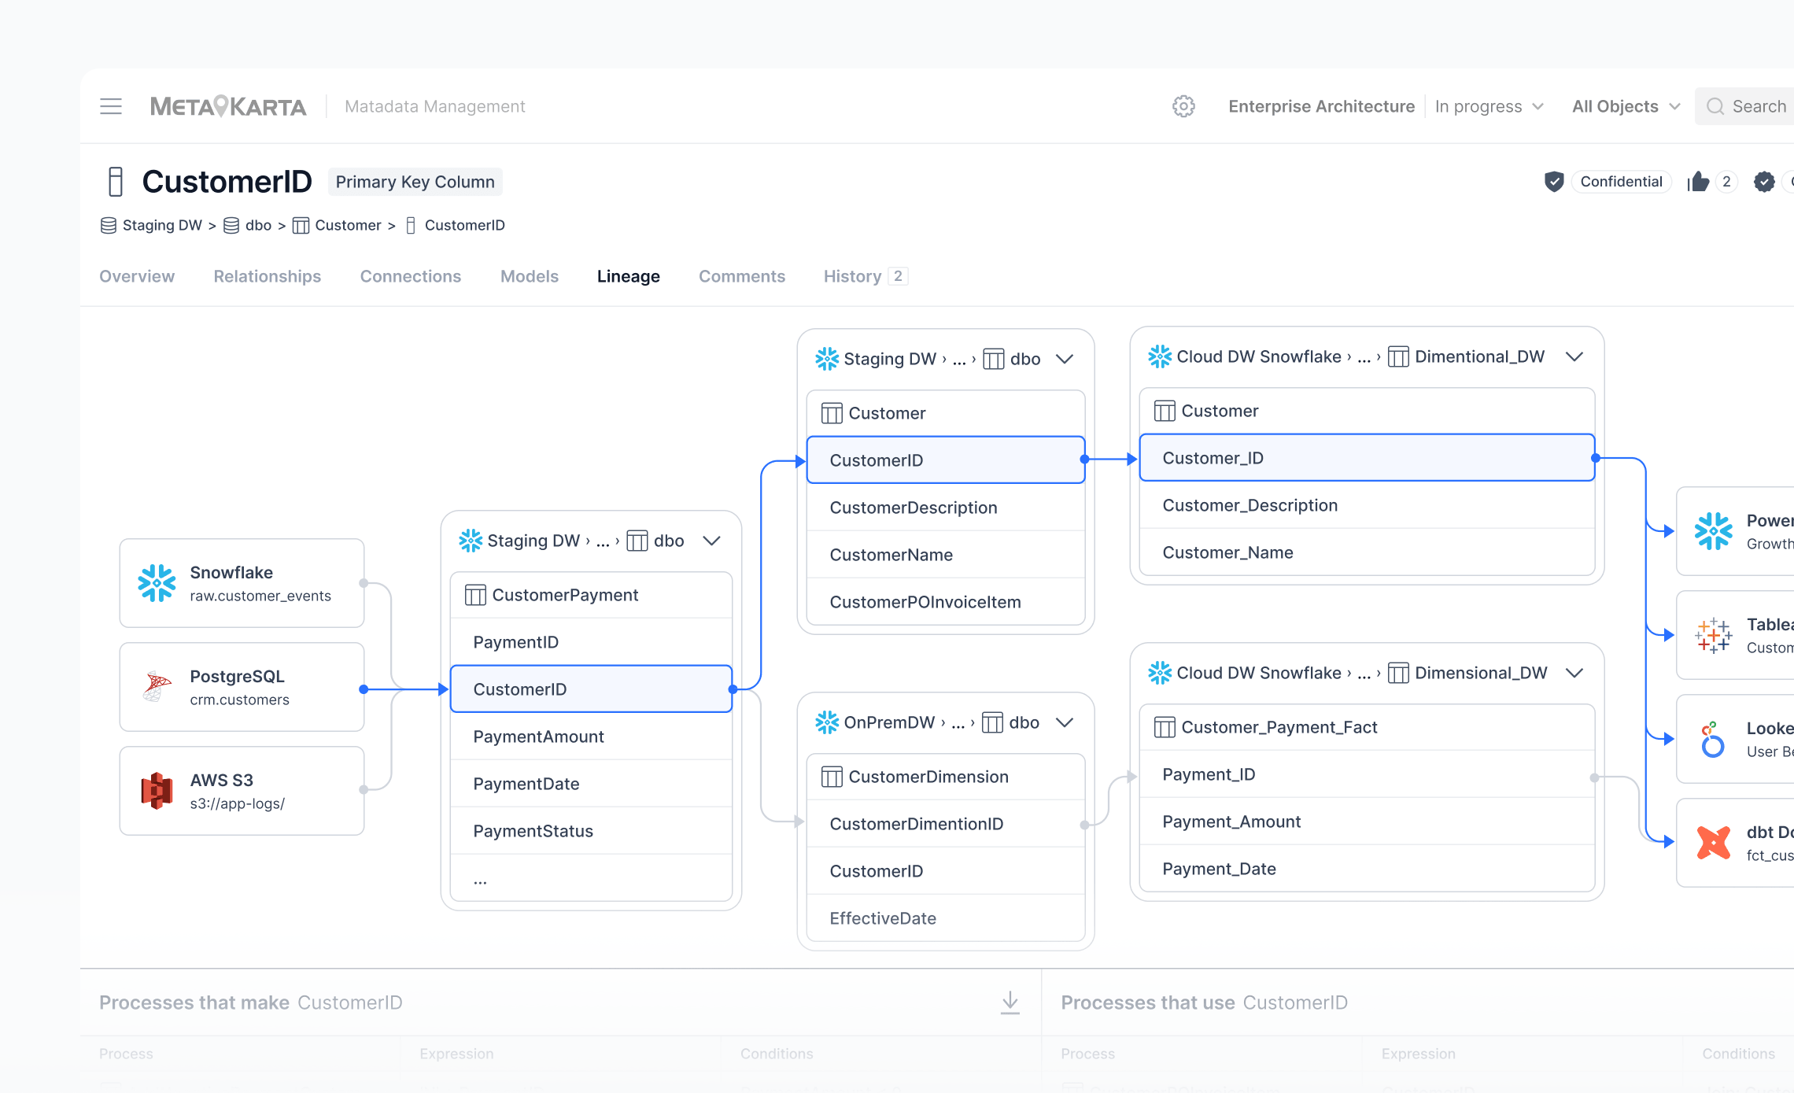Select CustomerID in the CustomerPayment table

(x=591, y=689)
